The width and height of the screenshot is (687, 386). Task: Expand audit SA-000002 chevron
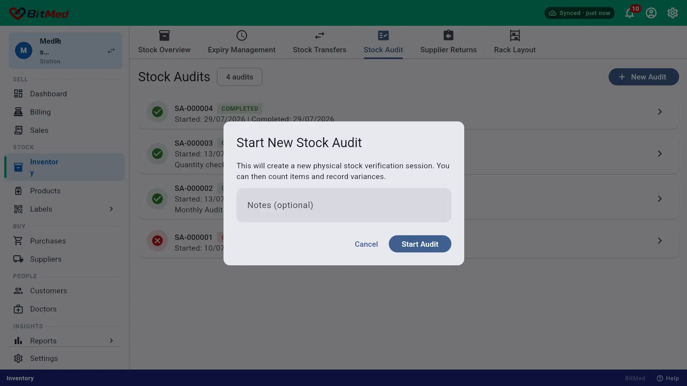pyautogui.click(x=659, y=199)
